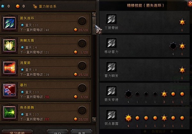Click the skill list scroll-down arrow
Screen dimensions: 192x134
coord(94,119)
